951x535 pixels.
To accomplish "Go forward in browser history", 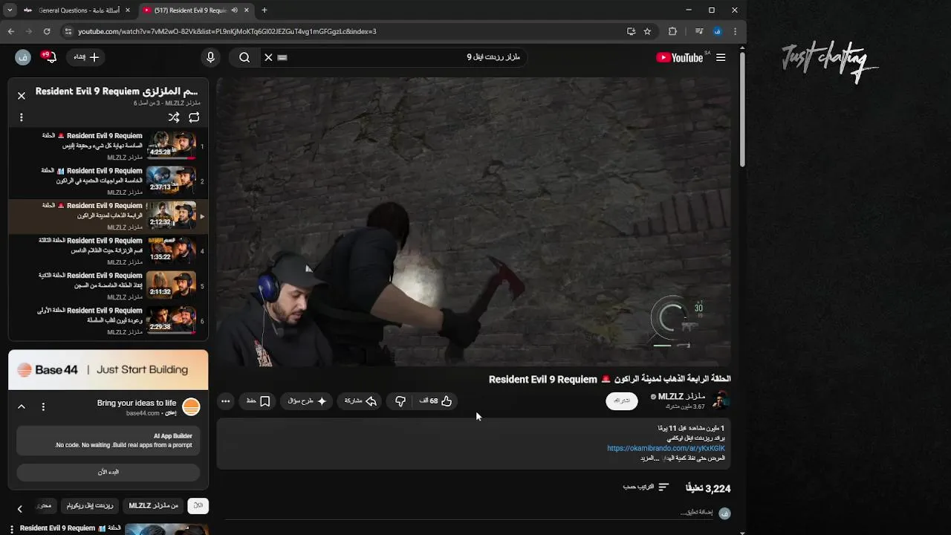I will click(29, 31).
